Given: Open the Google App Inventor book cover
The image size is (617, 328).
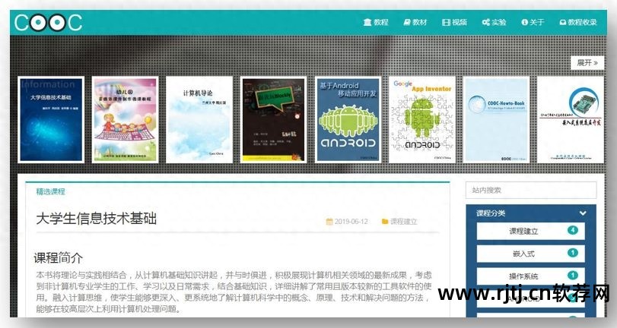Looking at the screenshot, I should click(x=422, y=119).
